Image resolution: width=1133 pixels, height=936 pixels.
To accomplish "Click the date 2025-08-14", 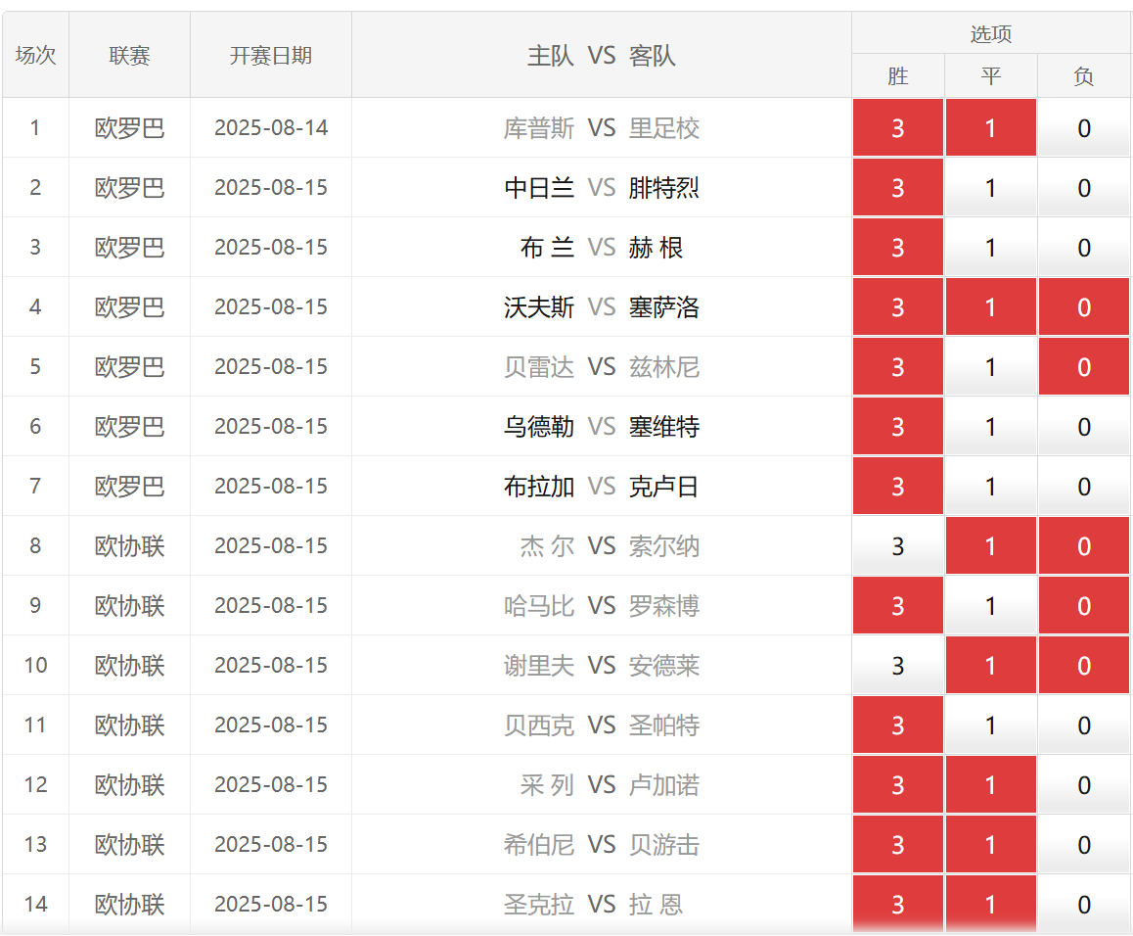I will 271,128.
